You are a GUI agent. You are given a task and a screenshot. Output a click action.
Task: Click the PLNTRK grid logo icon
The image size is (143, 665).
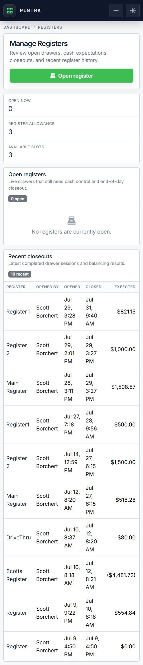[x=10, y=10]
